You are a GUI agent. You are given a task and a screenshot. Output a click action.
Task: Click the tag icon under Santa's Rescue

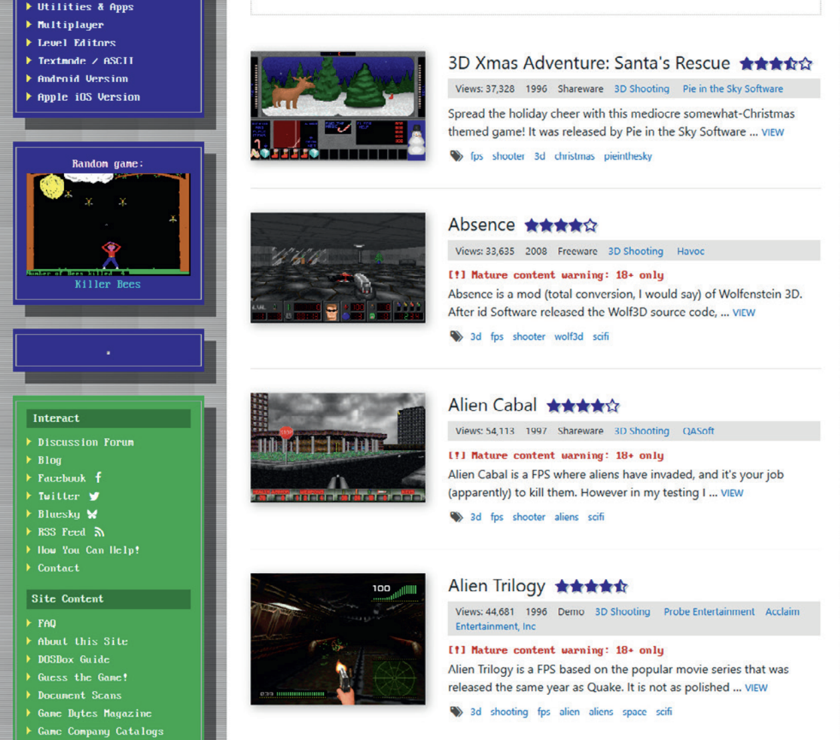click(456, 156)
